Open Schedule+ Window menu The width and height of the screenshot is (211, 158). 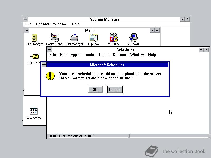(137, 55)
